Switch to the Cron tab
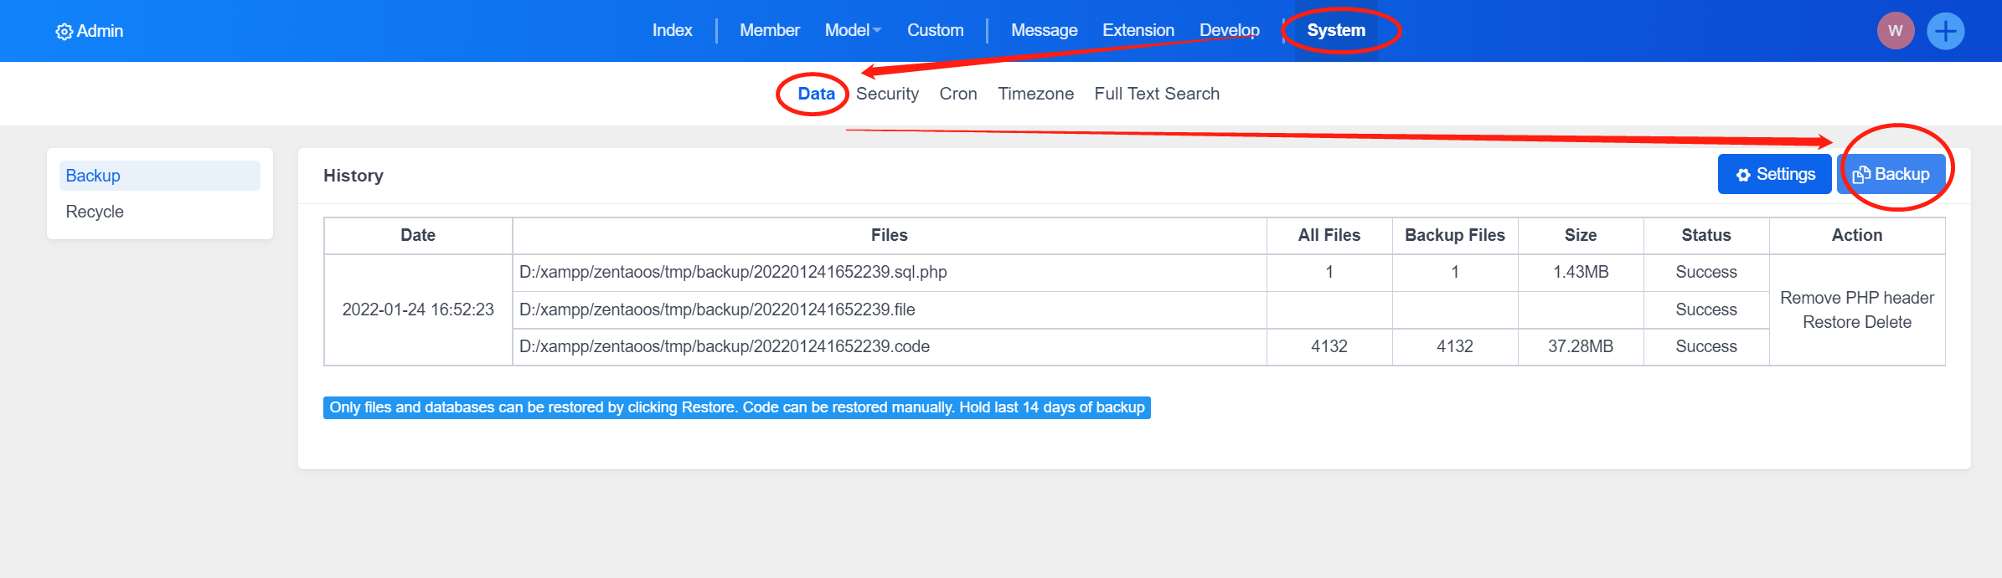2002x578 pixels. click(957, 94)
